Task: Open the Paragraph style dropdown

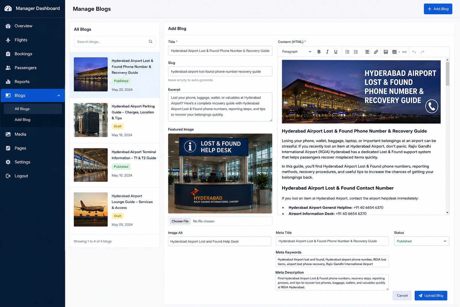Action: click(296, 52)
